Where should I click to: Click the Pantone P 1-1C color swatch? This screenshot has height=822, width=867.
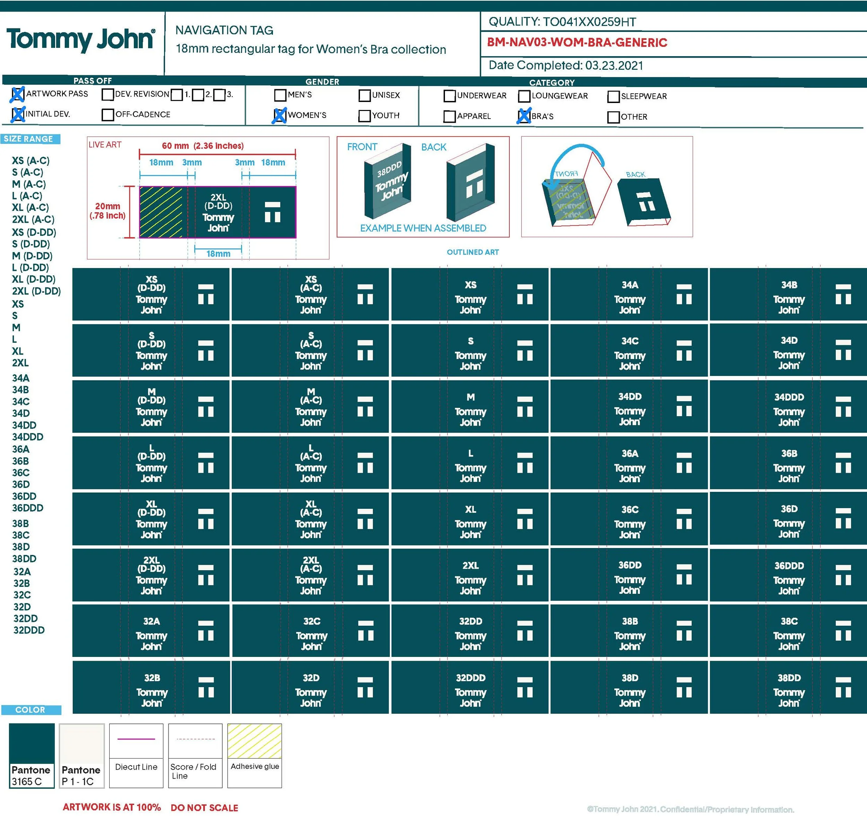[82, 755]
